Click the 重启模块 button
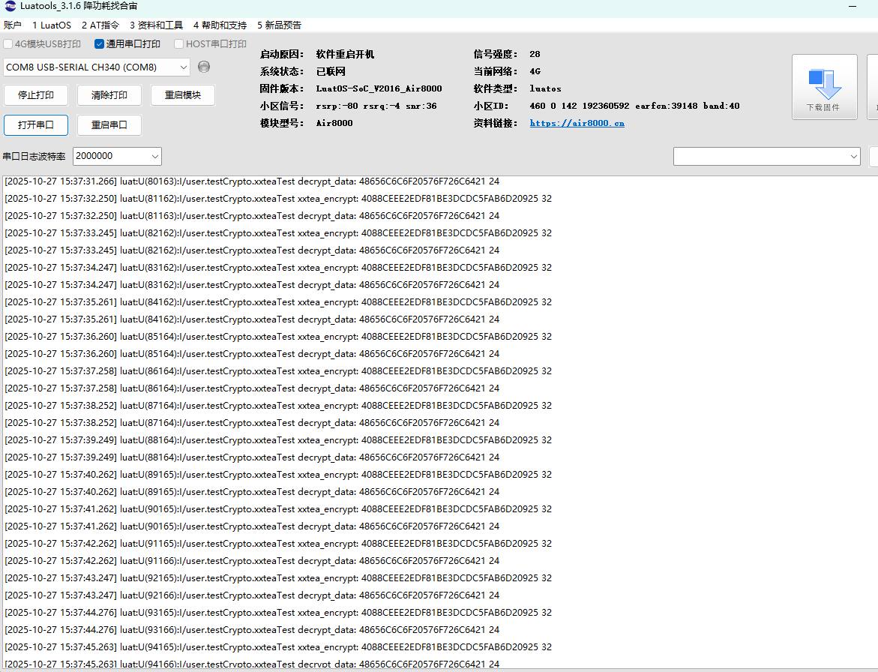This screenshot has height=672, width=878. (183, 95)
